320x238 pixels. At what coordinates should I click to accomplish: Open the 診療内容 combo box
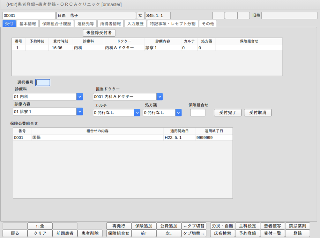79,112
